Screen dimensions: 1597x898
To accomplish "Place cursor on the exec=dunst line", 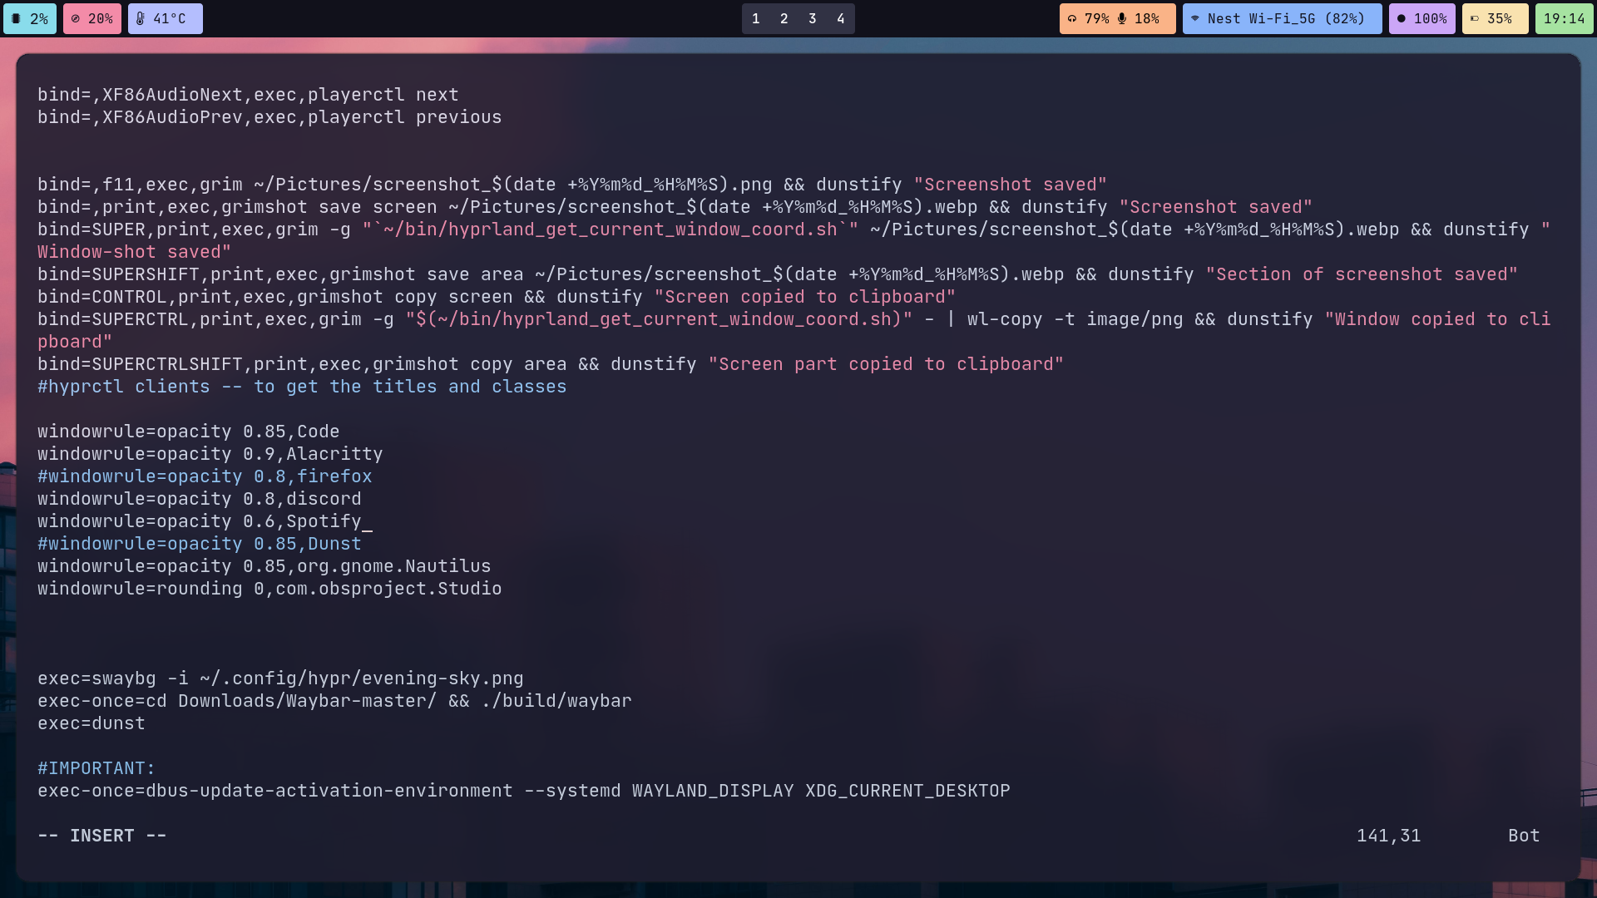I will click(91, 723).
